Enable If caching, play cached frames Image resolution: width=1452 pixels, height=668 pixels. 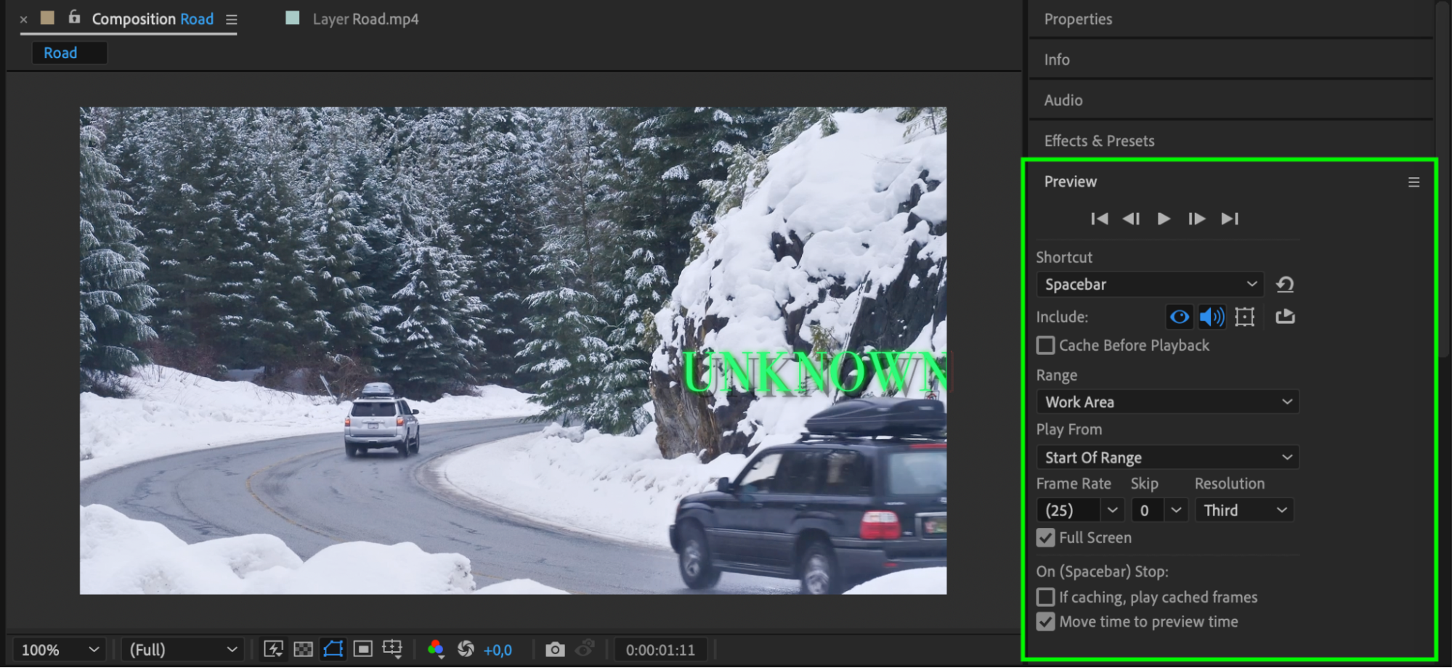pos(1045,597)
